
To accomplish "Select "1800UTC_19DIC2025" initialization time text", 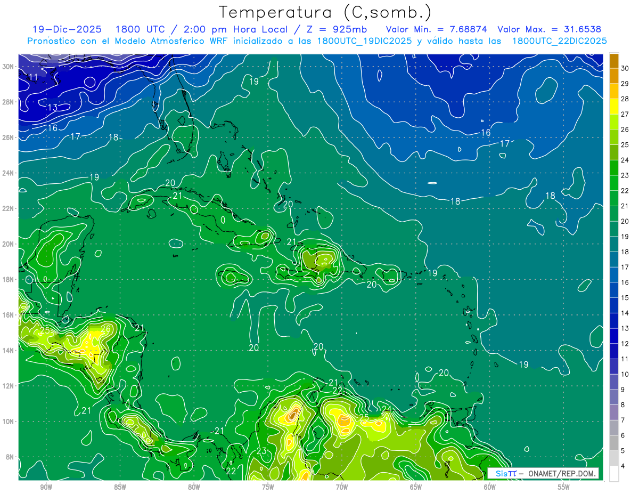I will [364, 41].
